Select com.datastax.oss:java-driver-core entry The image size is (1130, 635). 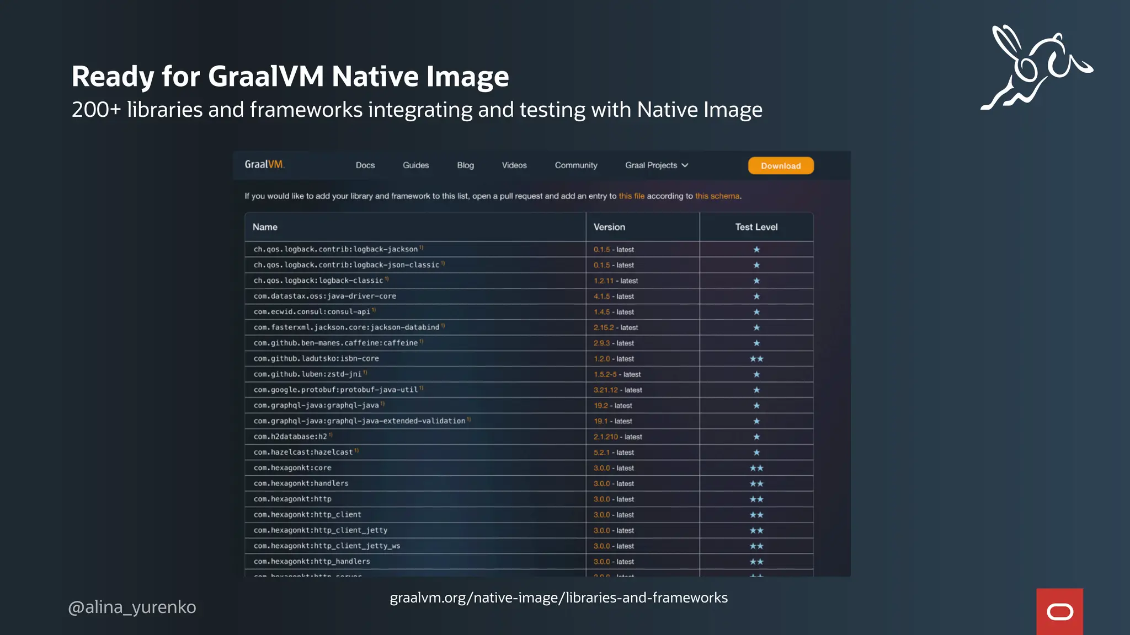coord(324,296)
